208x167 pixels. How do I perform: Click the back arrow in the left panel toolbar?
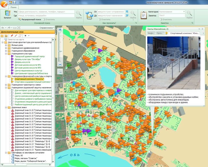tap(3, 28)
